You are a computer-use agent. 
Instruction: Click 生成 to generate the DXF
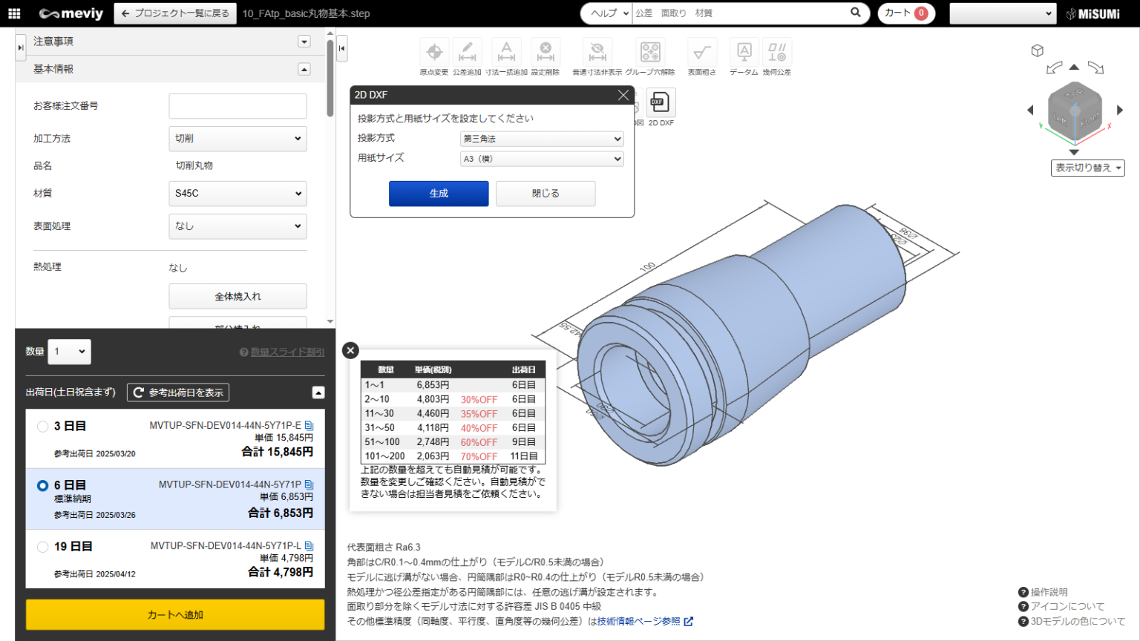[x=438, y=193]
